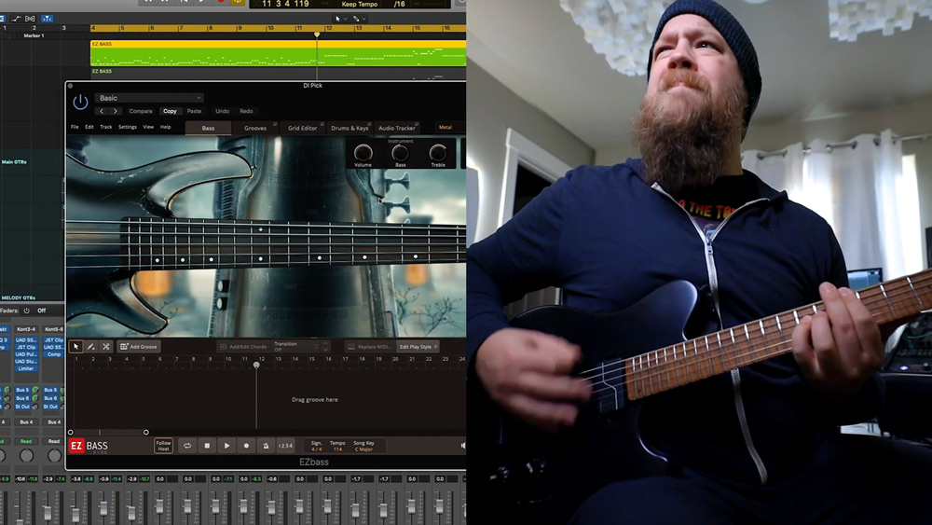The height and width of the screenshot is (525, 932).
Task: Click the 4/4 time signature value
Action: [316, 449]
